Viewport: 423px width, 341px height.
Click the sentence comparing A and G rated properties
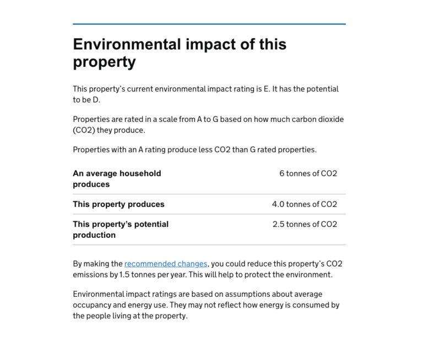194,150
